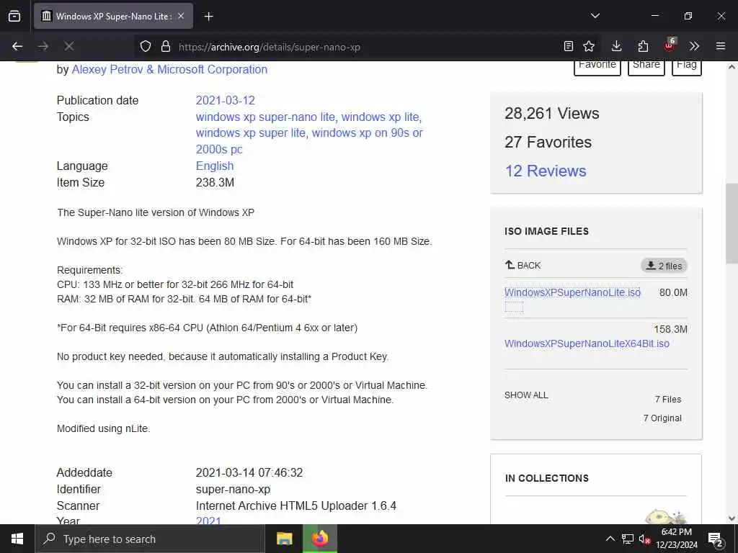Open the extensions puzzle menu
Image resolution: width=738 pixels, height=553 pixels.
(x=643, y=46)
